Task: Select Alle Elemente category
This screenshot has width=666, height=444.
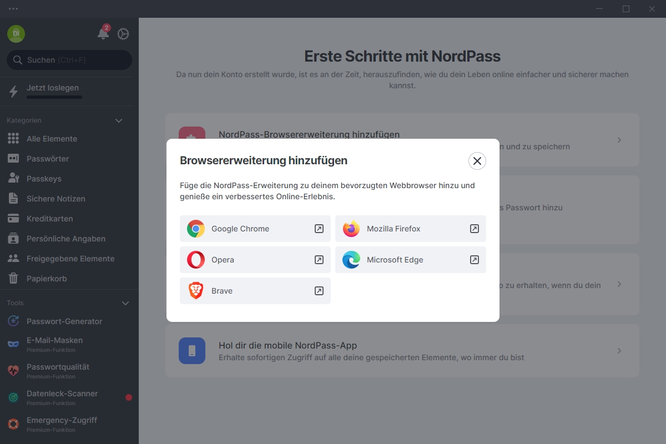Action: (x=69, y=139)
